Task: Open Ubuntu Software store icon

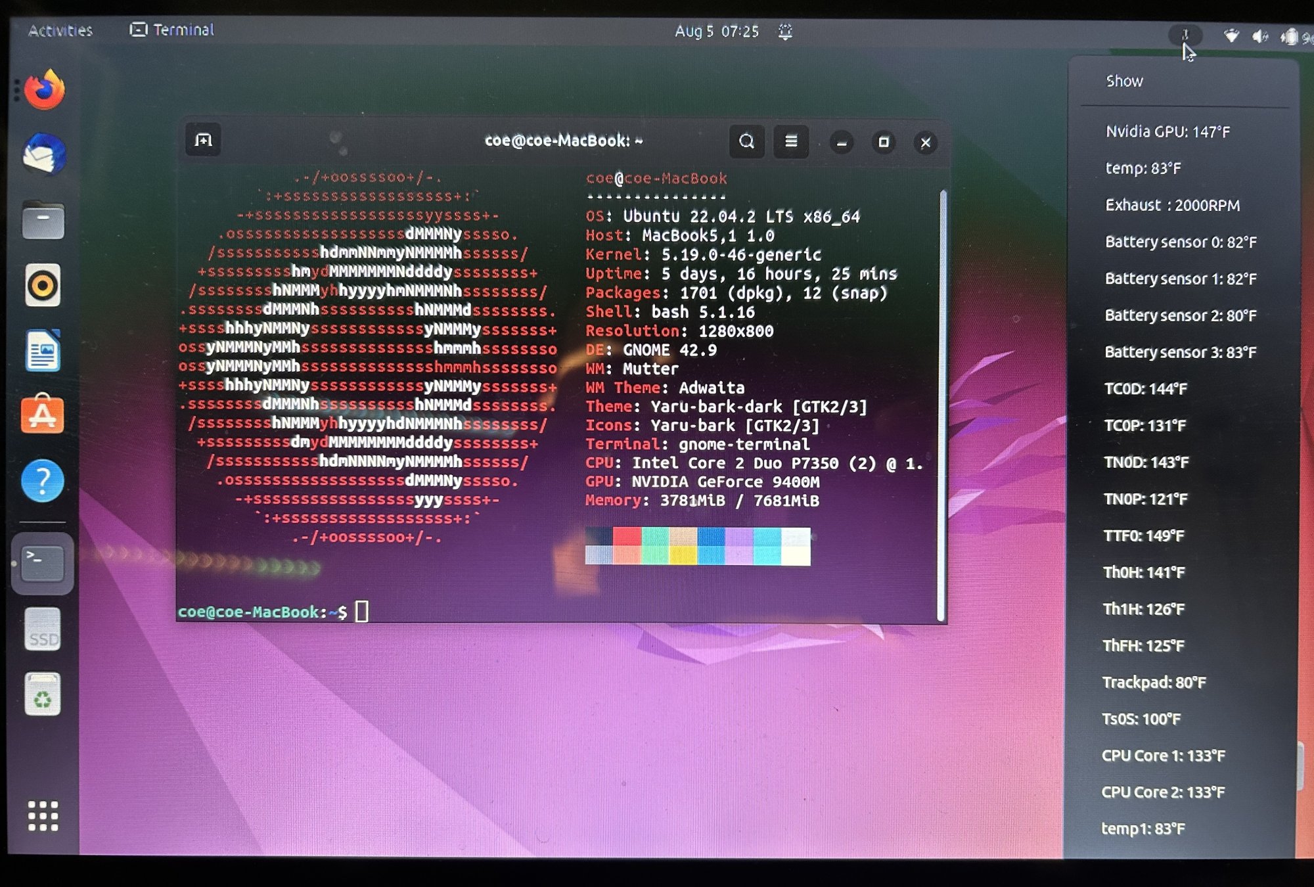Action: (x=43, y=415)
